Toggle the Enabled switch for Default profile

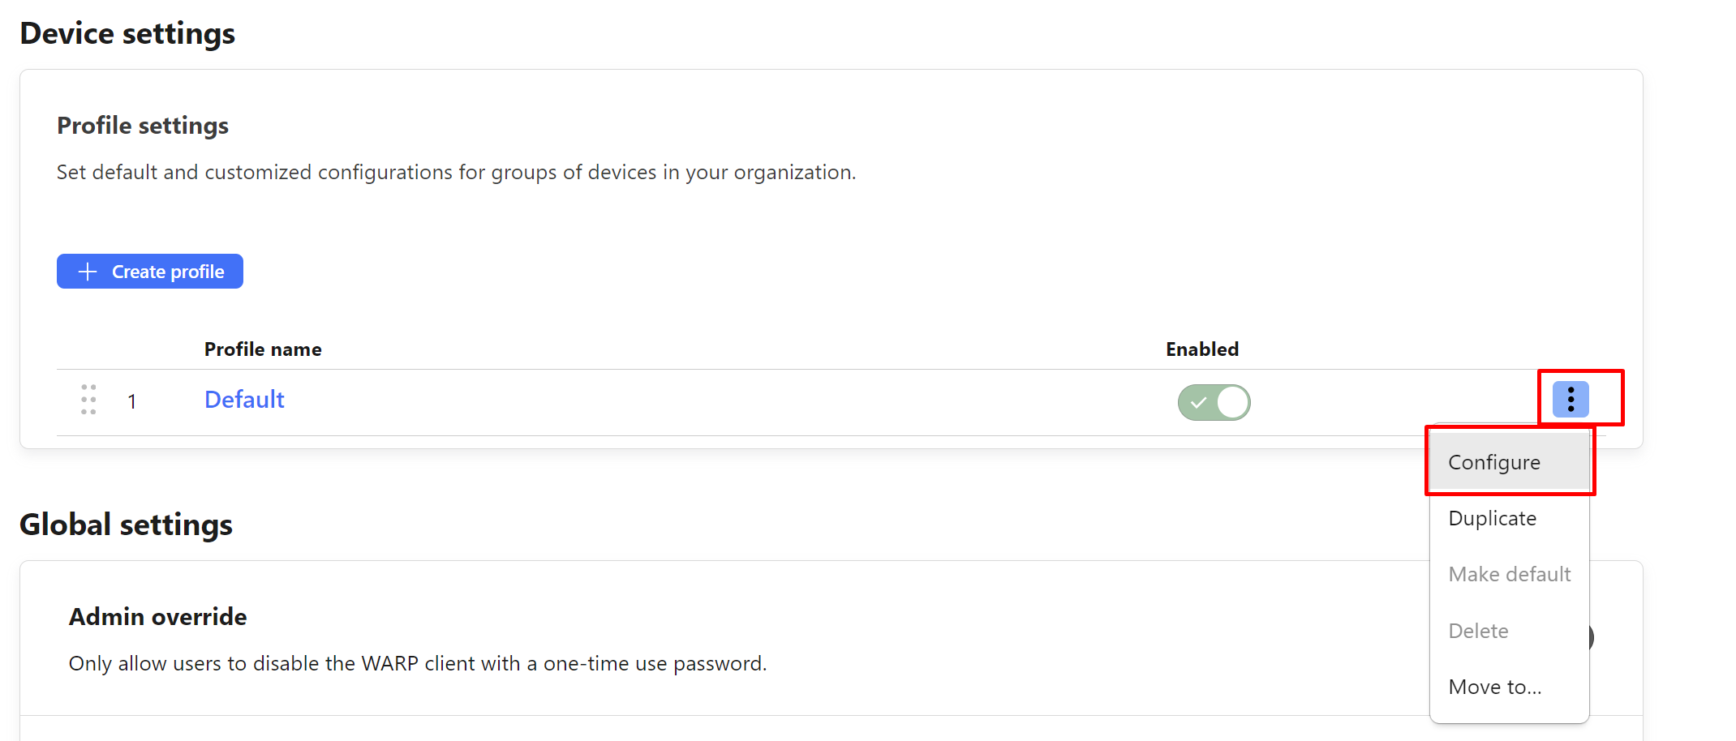pos(1214,402)
